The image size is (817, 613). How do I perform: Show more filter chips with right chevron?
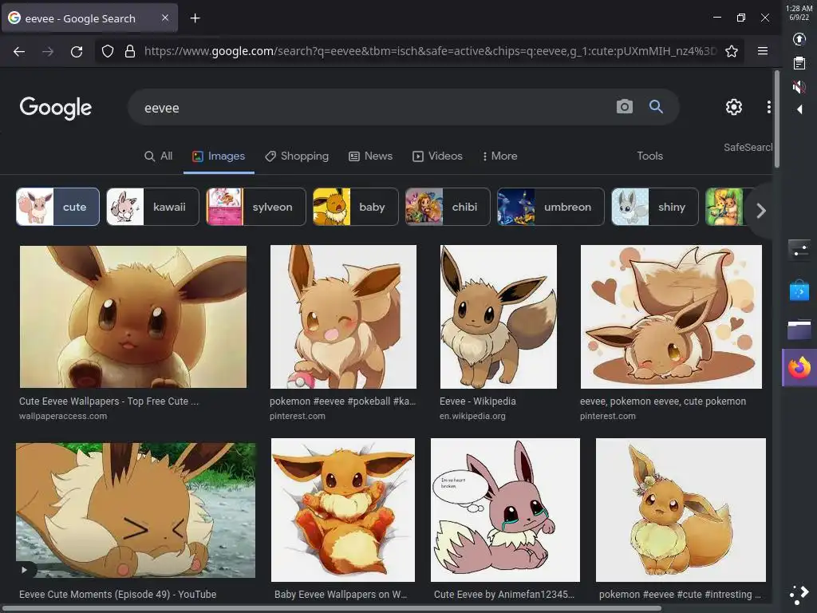pyautogui.click(x=760, y=211)
